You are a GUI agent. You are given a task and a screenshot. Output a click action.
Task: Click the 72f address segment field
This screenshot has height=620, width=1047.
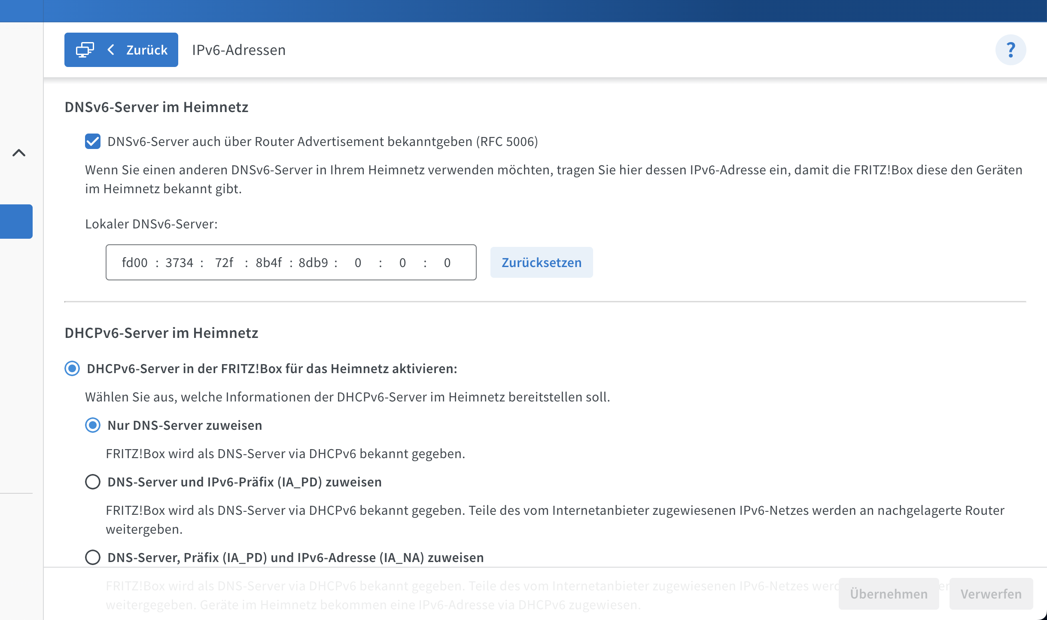coord(224,263)
